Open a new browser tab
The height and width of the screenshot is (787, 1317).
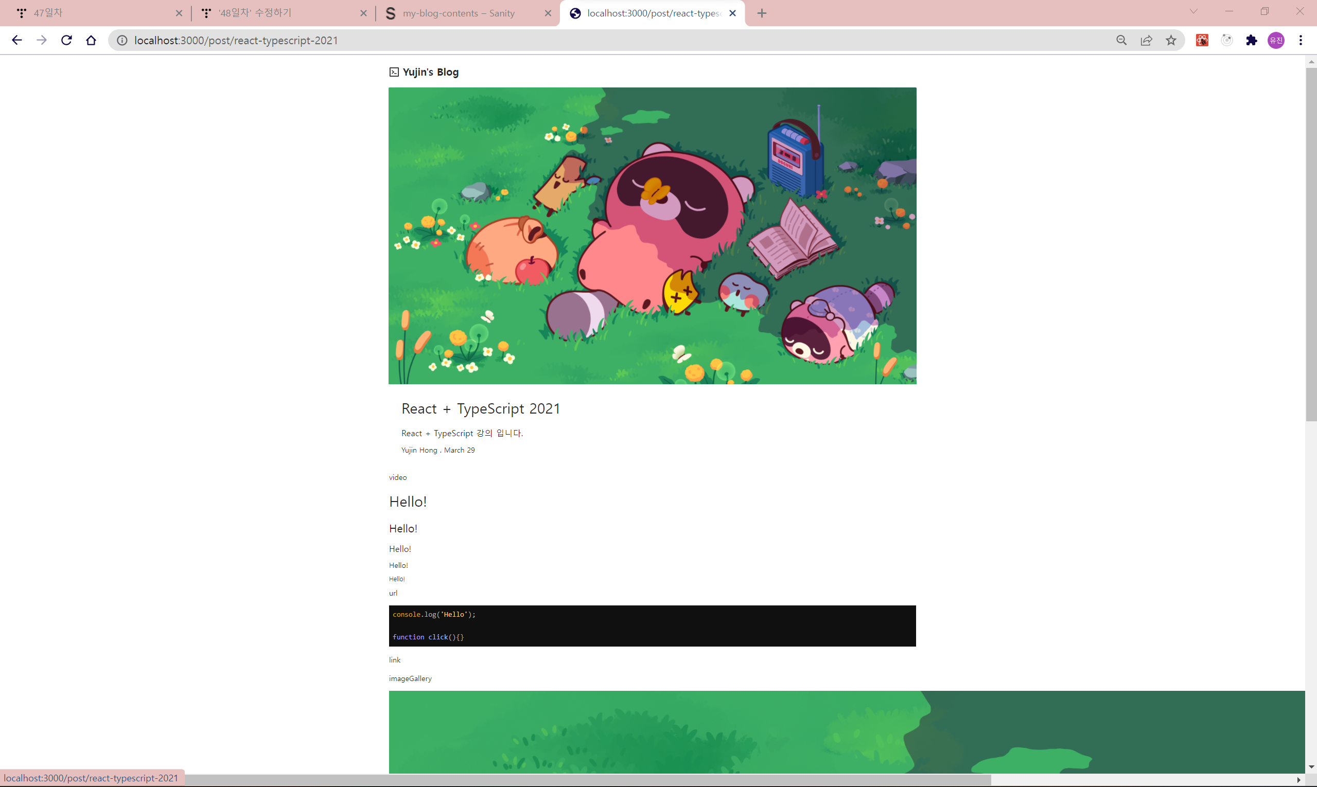click(x=762, y=13)
